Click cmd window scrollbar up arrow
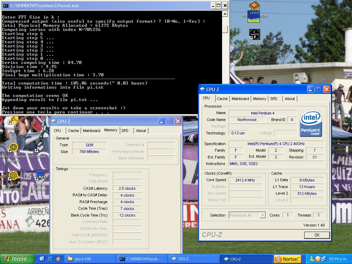This screenshot has height=264, width=352. pos(225,14)
